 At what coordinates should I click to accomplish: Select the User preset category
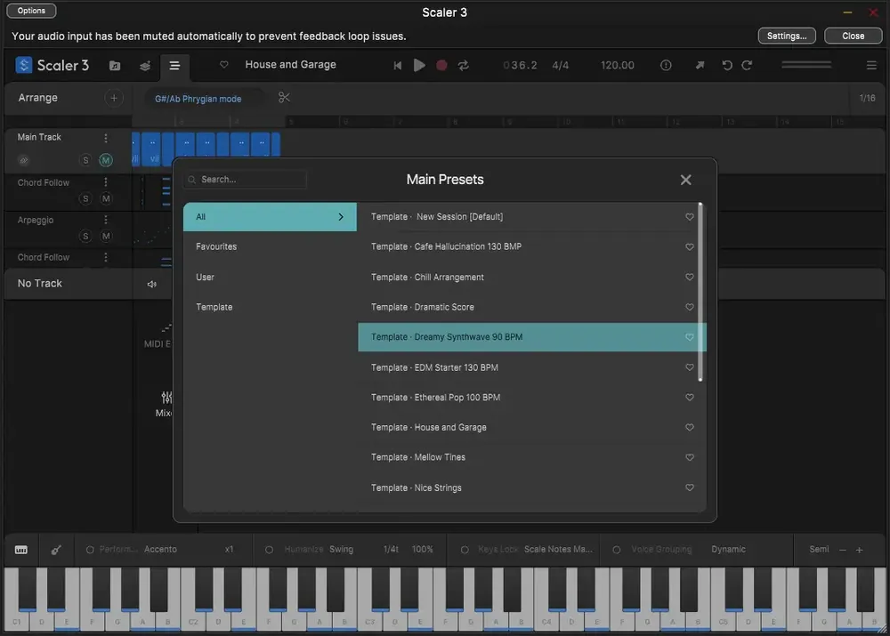coord(271,277)
